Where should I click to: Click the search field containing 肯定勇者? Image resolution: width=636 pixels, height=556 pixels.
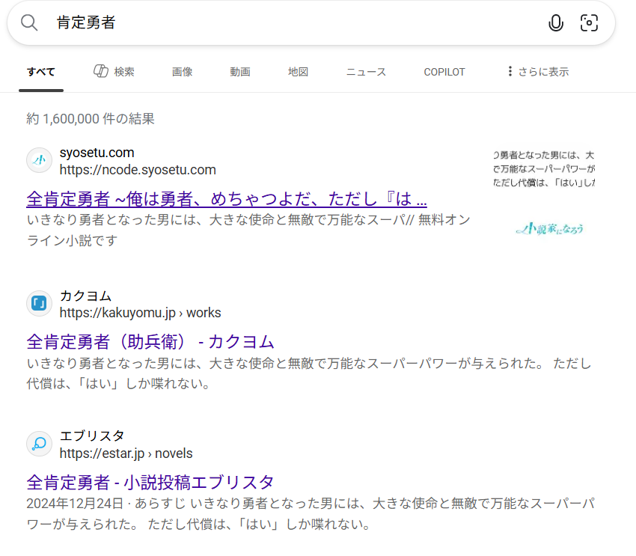point(299,23)
